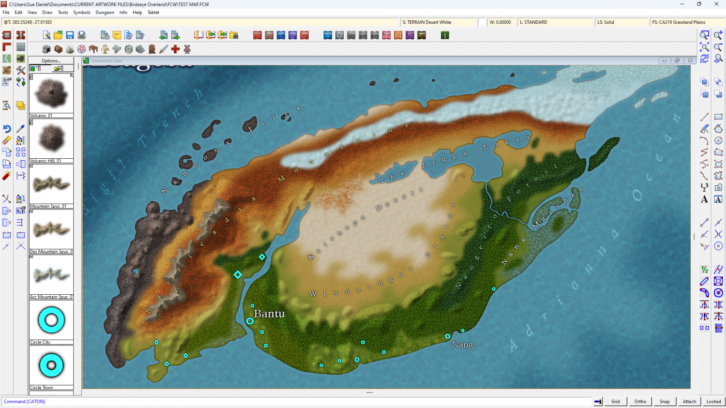
Task: Toggle the Ortho button
Action: coord(640,401)
